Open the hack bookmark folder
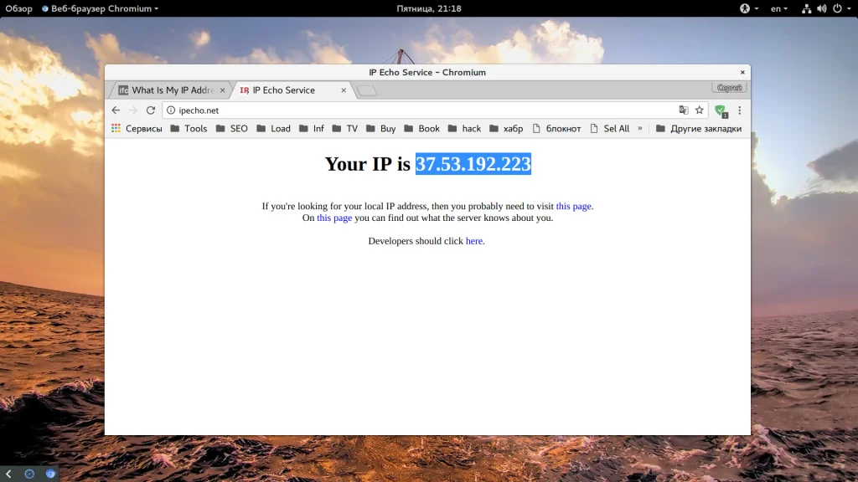This screenshot has height=482, width=858. 464,128
